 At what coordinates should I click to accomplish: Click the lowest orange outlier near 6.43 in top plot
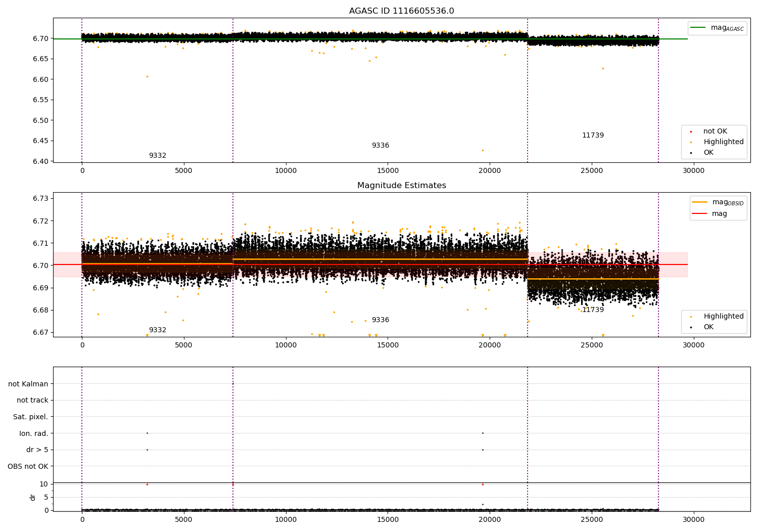483,150
